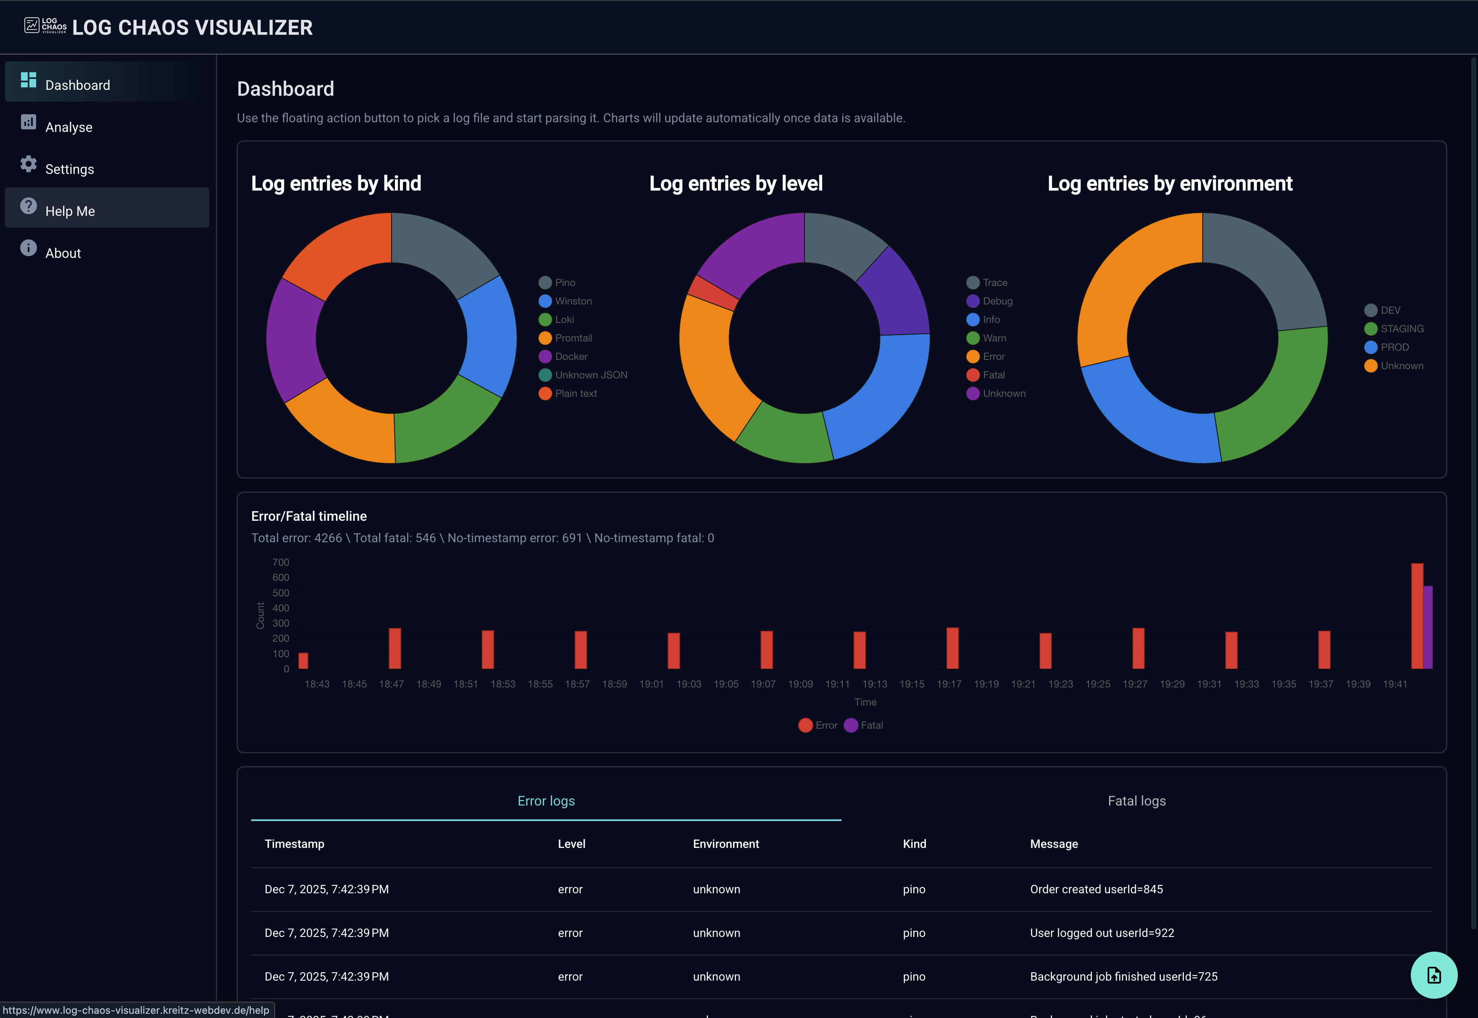The width and height of the screenshot is (1478, 1018).
Task: Click the Timestamp column header
Action: [x=294, y=844]
